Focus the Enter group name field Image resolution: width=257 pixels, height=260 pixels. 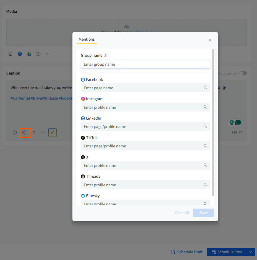(x=145, y=64)
